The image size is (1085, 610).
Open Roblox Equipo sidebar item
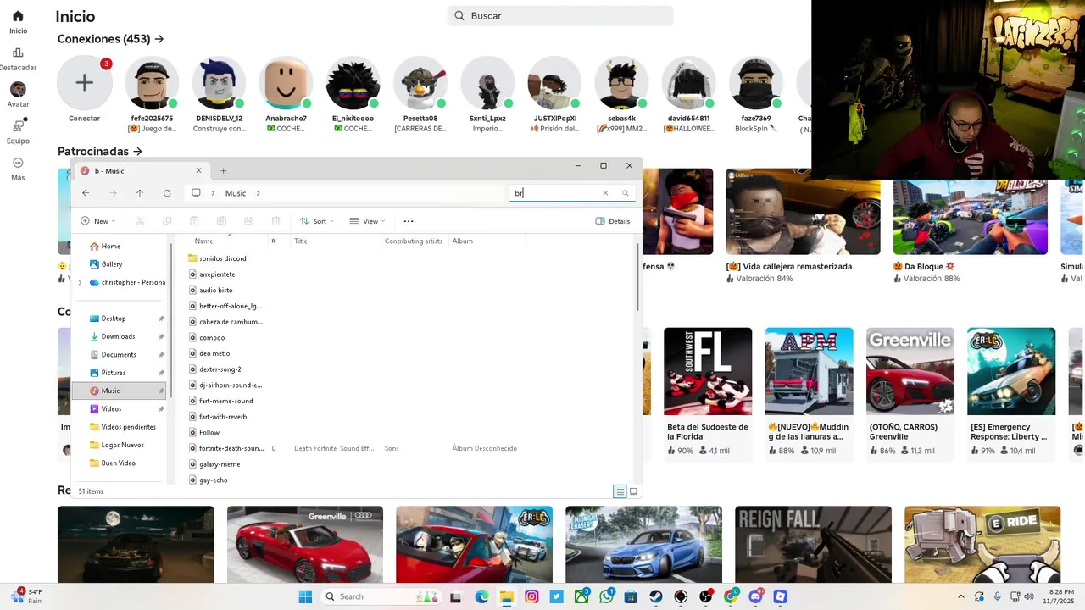pyautogui.click(x=18, y=131)
